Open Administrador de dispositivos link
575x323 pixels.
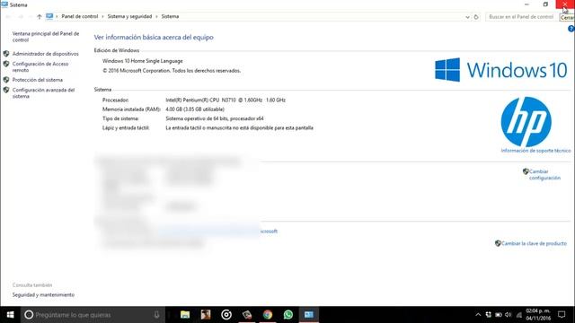[46, 54]
